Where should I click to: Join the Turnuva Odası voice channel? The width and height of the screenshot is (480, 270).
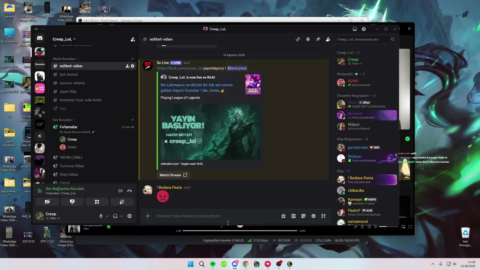point(93,166)
